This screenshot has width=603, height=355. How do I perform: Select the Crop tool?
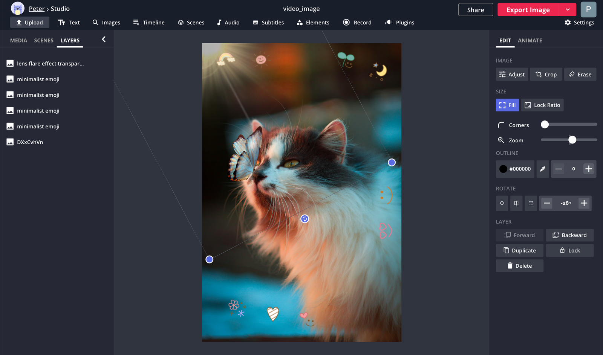tap(546, 74)
